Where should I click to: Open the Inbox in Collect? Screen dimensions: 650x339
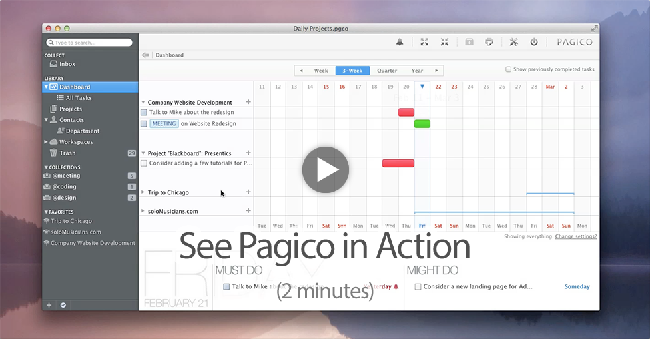tap(63, 64)
